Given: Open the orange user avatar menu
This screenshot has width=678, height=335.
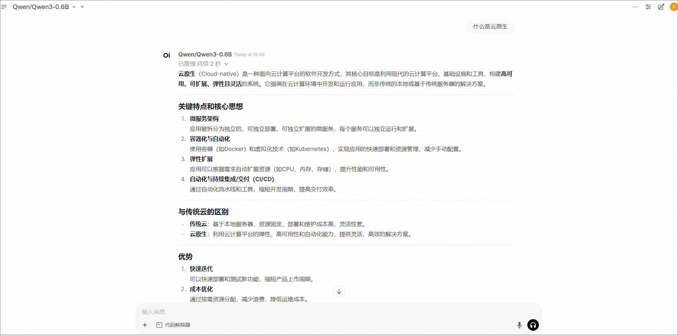Looking at the screenshot, I should (x=674, y=7).
